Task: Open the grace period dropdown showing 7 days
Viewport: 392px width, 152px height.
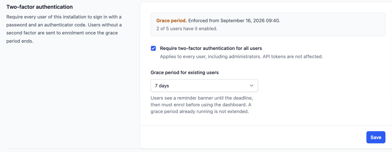Action: pyautogui.click(x=204, y=86)
